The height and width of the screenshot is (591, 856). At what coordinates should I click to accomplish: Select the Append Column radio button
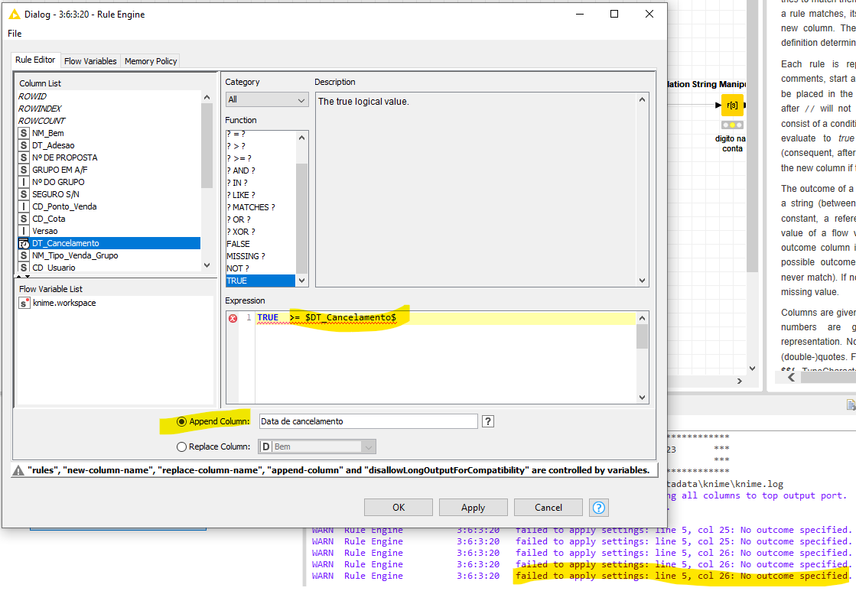tap(182, 421)
